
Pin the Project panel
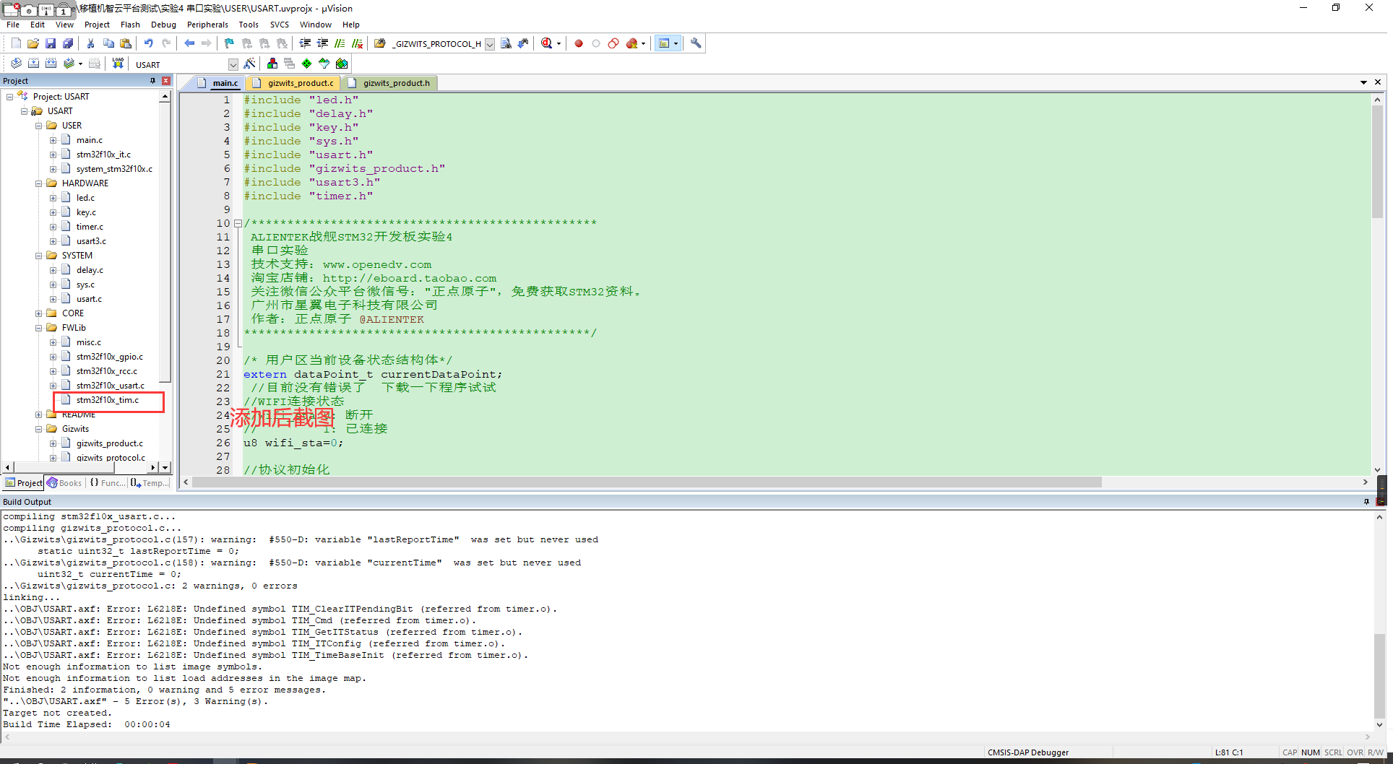click(x=152, y=81)
